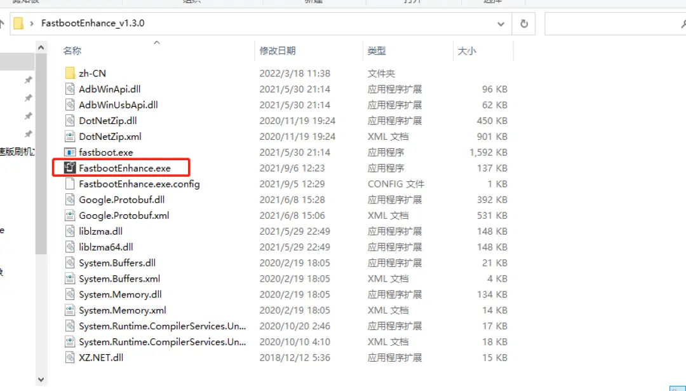Click the 1,592 KB size of fastboot.exe
Image resolution: width=686 pixels, height=391 pixels.
click(488, 152)
